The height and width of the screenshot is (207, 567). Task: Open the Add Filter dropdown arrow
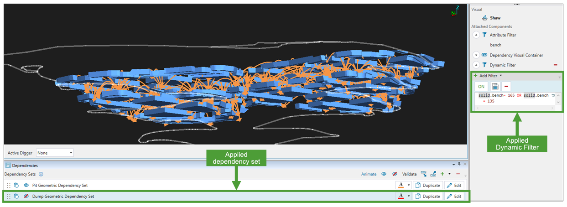coord(500,76)
